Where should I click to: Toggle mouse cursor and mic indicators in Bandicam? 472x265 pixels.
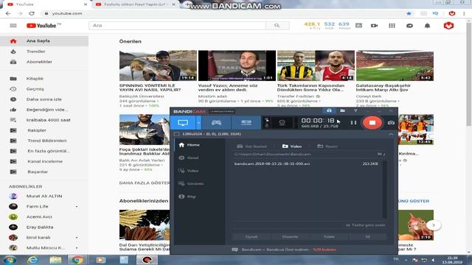click(x=267, y=123)
